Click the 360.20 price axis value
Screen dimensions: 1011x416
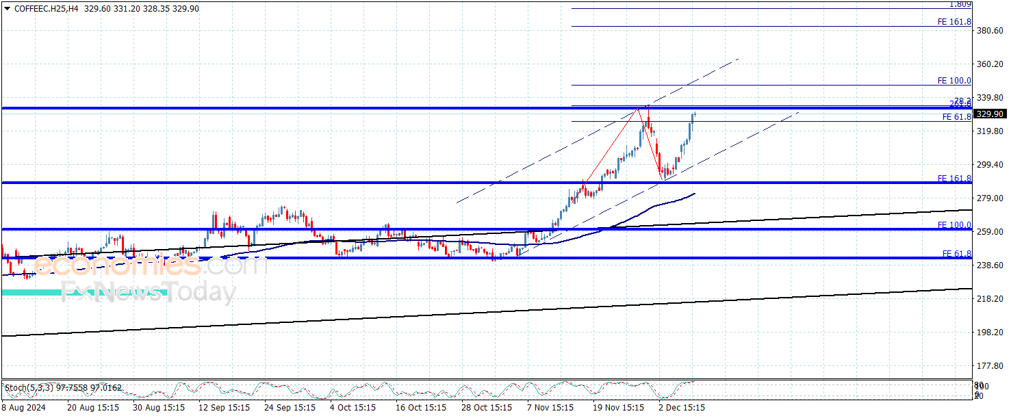click(990, 64)
